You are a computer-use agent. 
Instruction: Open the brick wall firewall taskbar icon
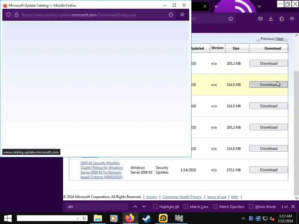(179, 218)
